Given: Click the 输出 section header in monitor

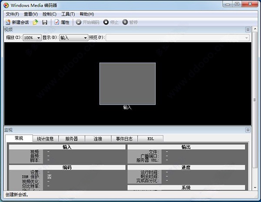Looking at the screenshot, I should [x=186, y=147].
